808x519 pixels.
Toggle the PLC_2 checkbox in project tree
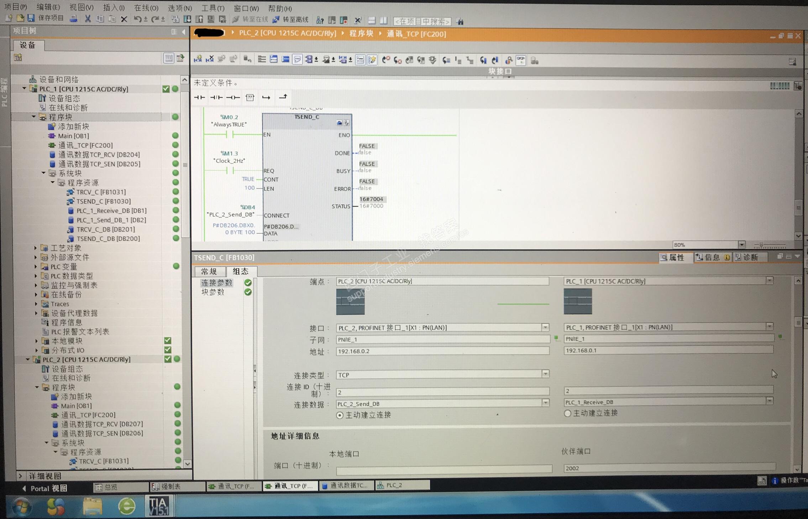point(168,359)
